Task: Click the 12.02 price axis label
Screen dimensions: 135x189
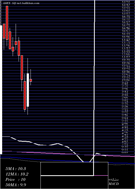Action: pyautogui.click(x=126, y=36)
